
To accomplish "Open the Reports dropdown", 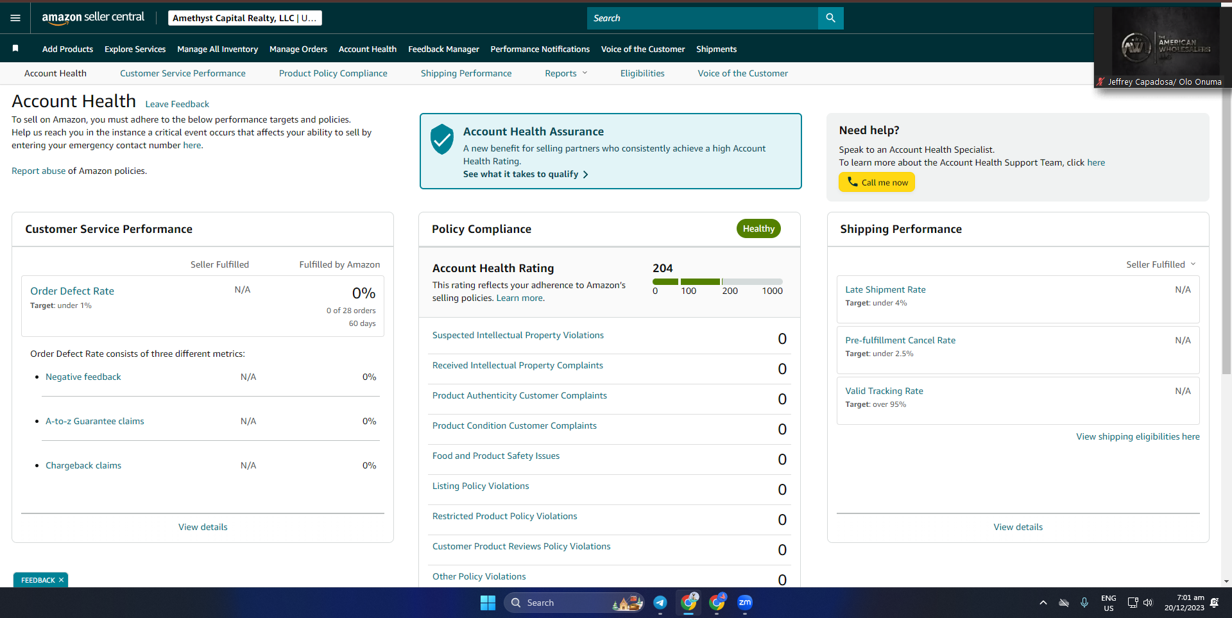I will click(566, 73).
